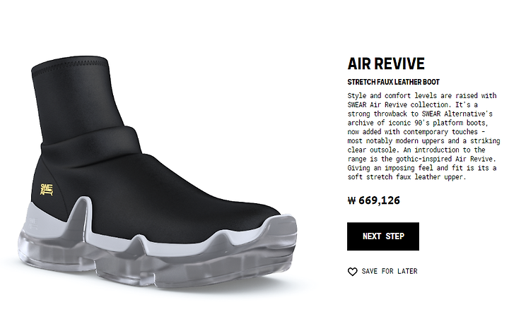Image resolution: width=509 pixels, height=326 pixels.
Task: Select the AIR REVIVE product title
Action: [386, 64]
